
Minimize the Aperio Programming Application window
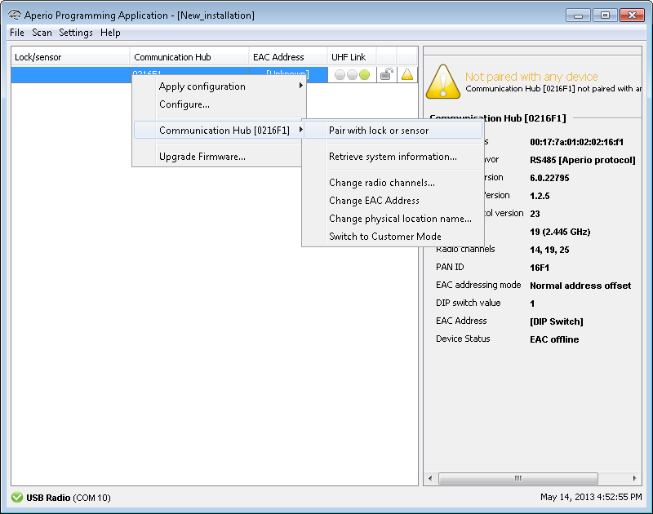pyautogui.click(x=579, y=16)
